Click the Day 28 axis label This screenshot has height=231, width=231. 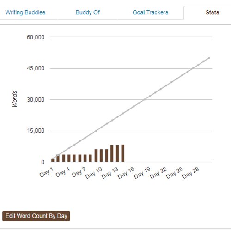(x=191, y=173)
